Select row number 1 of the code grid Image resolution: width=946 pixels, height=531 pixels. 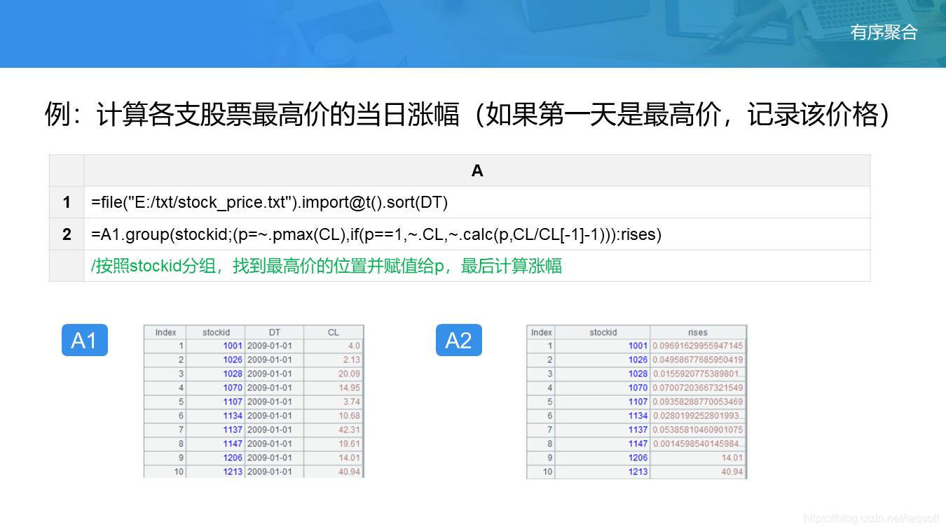click(67, 202)
